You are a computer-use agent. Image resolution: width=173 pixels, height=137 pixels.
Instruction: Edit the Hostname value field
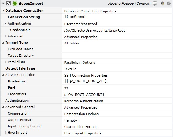pyautogui.click(x=117, y=81)
